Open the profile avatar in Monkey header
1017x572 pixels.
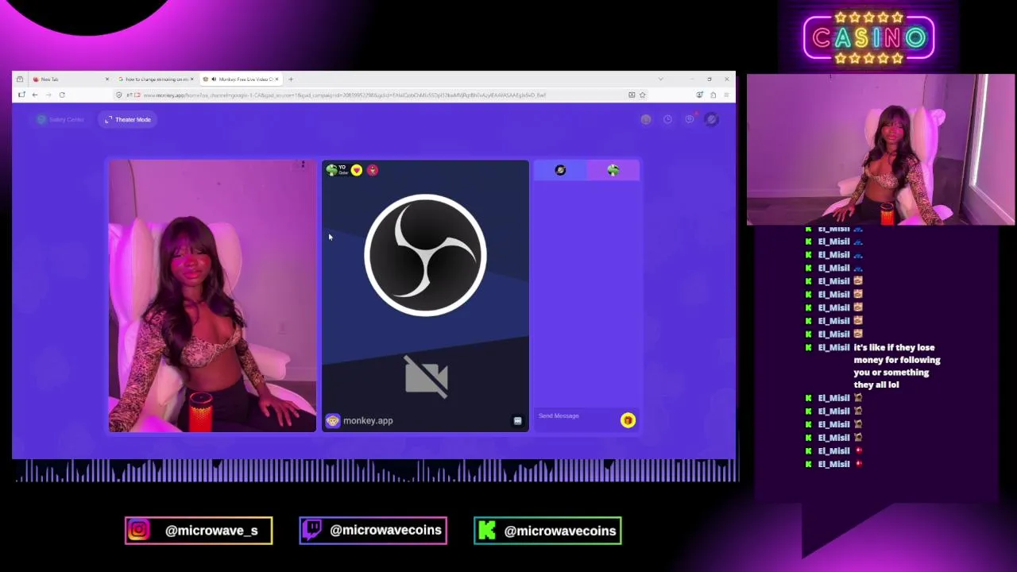(x=711, y=119)
